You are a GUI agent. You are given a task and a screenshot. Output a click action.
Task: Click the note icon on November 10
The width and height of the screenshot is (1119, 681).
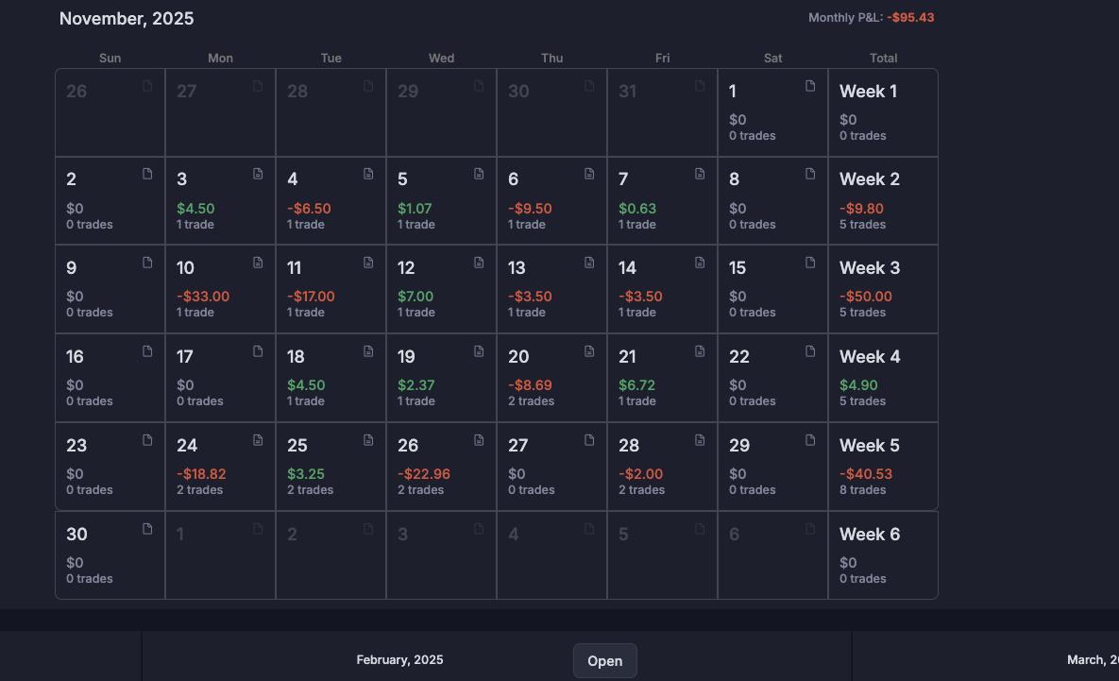click(258, 263)
